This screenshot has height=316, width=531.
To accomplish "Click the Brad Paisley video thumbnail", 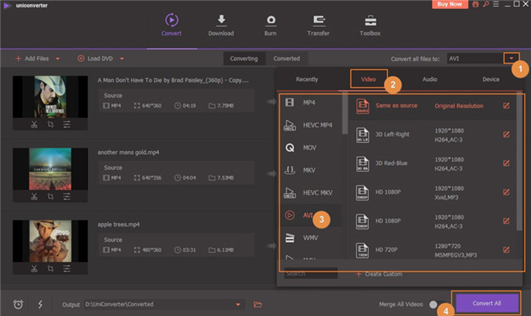I will coord(50,97).
